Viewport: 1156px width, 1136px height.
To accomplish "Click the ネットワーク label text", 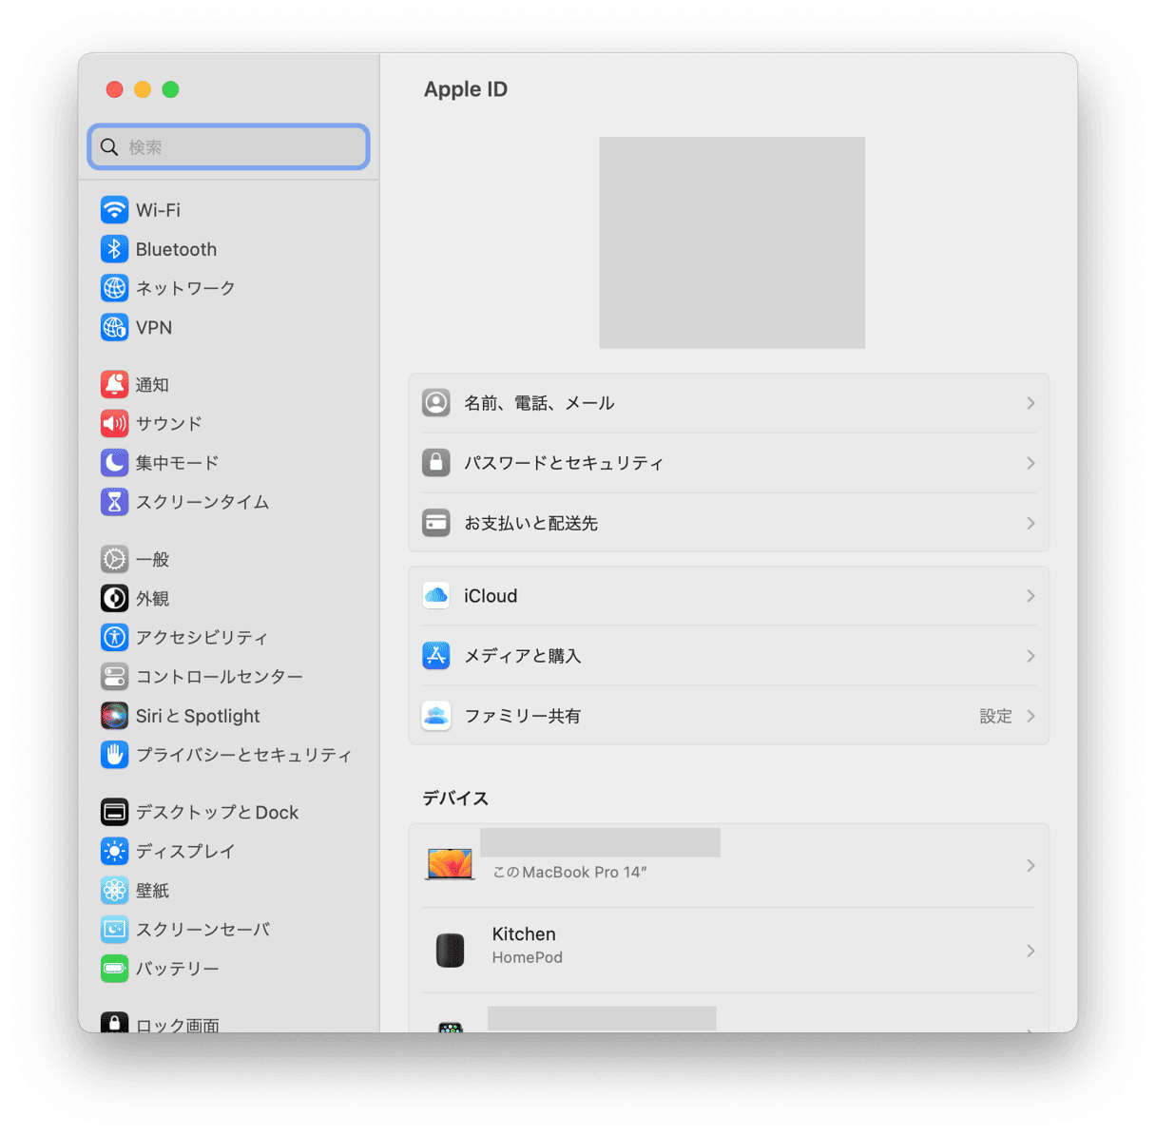I will point(185,288).
